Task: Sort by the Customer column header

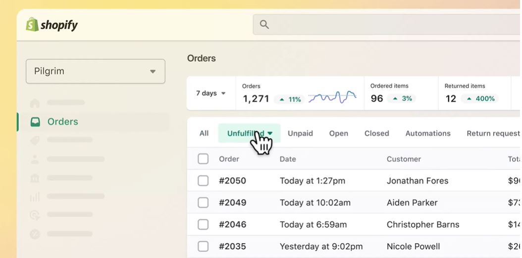Action: click(404, 159)
